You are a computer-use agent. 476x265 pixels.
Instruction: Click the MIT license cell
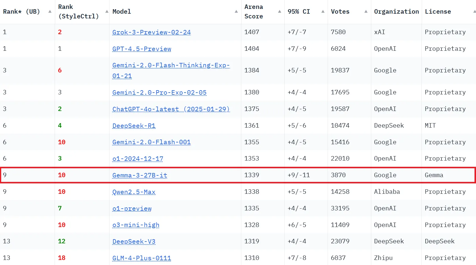coord(430,126)
